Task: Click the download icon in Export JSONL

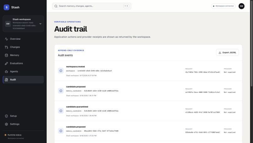Action: click(x=220, y=53)
